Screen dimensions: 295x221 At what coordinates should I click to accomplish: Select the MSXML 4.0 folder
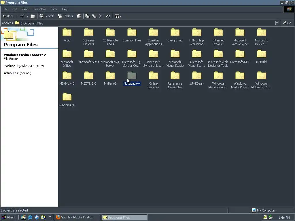[x=67, y=79]
